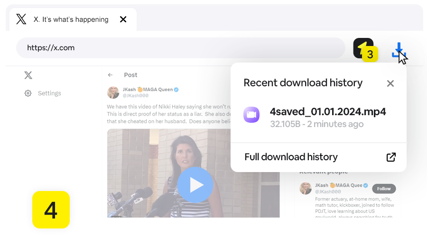Click the blue verified badge next to JKash
Image resolution: width=427 pixels, height=237 pixels.
(x=176, y=89)
